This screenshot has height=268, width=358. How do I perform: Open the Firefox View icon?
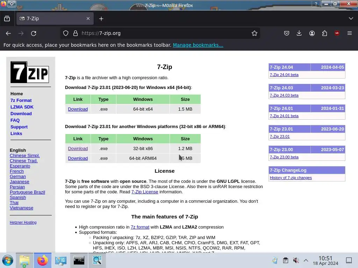(7, 19)
